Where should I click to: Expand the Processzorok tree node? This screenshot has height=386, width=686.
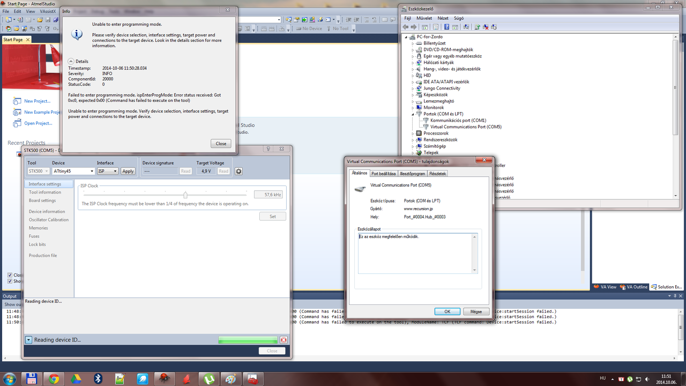(413, 133)
